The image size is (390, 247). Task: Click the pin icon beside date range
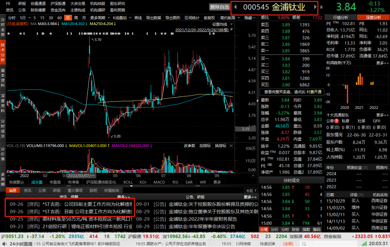pos(231,30)
